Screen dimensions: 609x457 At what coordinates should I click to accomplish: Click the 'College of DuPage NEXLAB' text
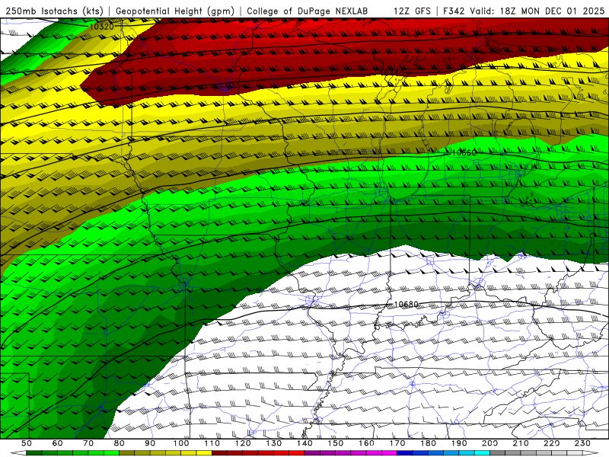[308, 11]
